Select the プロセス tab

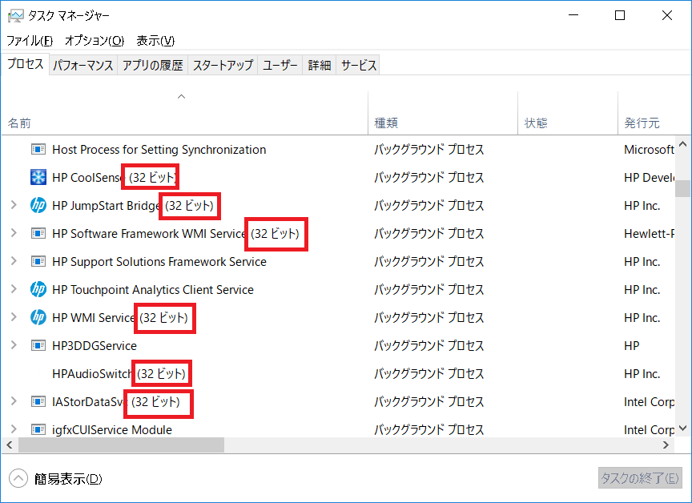pos(25,64)
